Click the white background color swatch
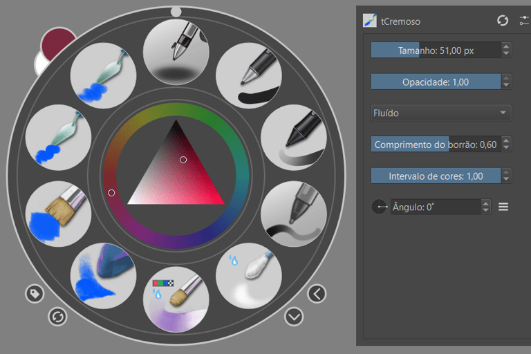The image size is (531, 354). click(x=40, y=64)
